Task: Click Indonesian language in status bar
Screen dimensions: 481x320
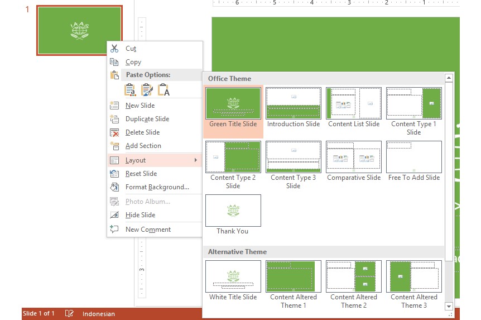Action: [x=99, y=314]
